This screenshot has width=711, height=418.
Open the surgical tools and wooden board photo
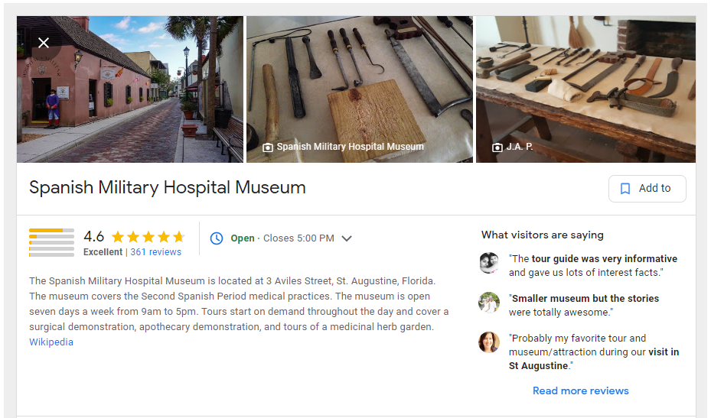click(x=360, y=89)
